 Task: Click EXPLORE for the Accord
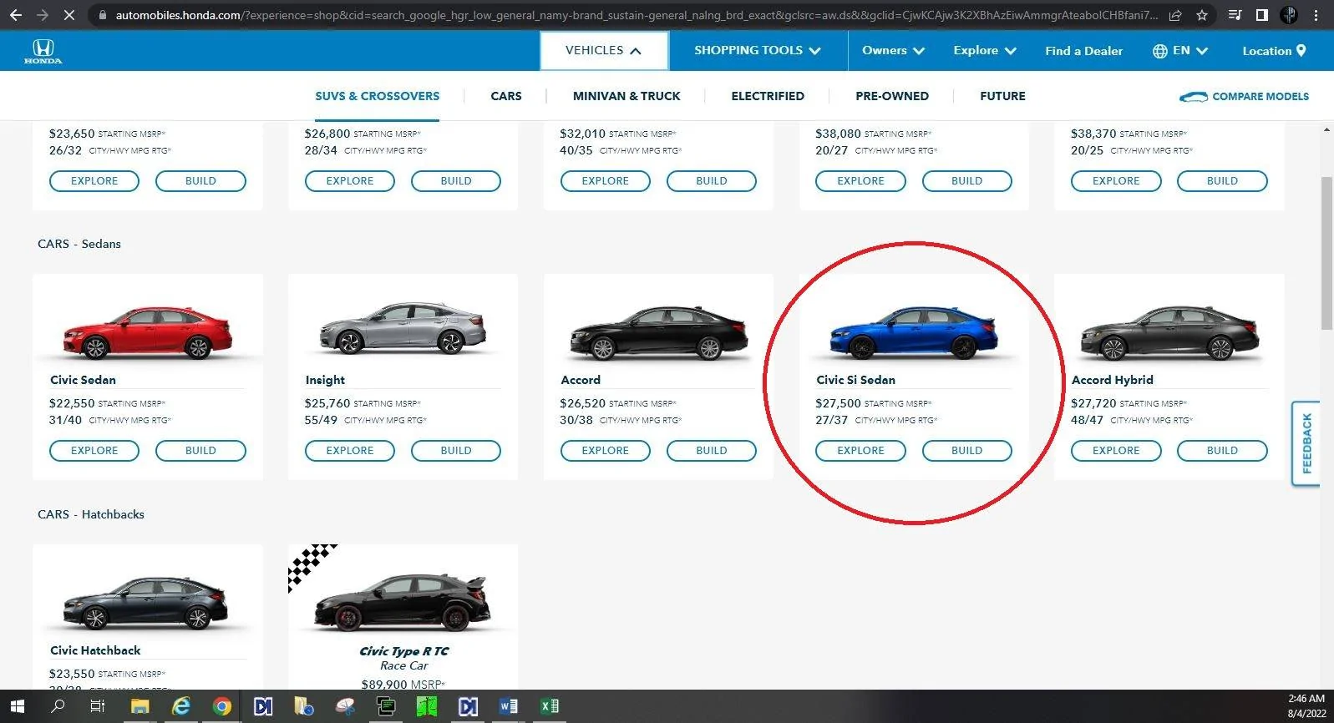click(606, 451)
